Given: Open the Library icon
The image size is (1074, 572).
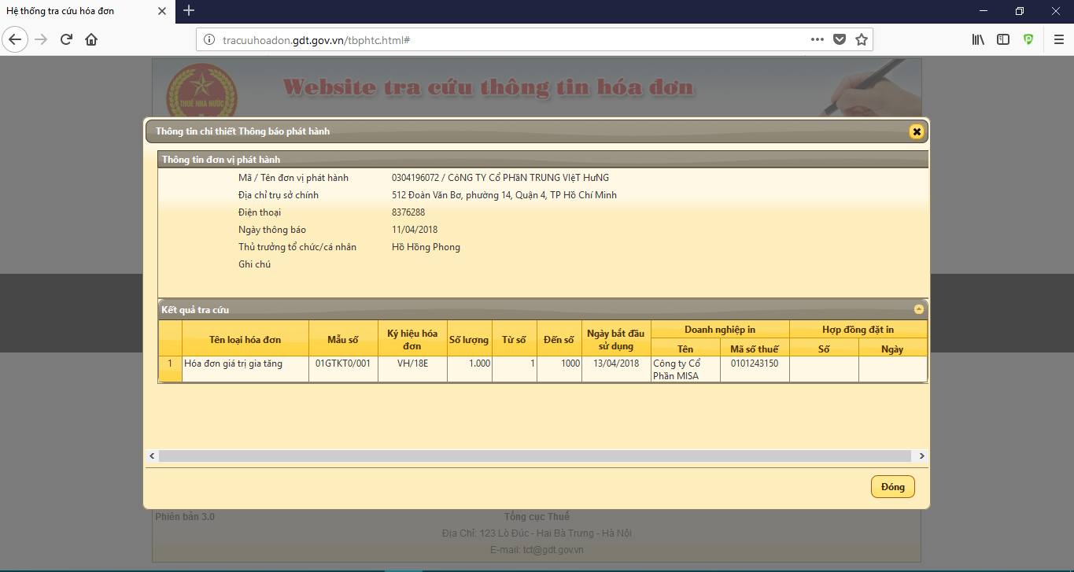Looking at the screenshot, I should pyautogui.click(x=978, y=39).
